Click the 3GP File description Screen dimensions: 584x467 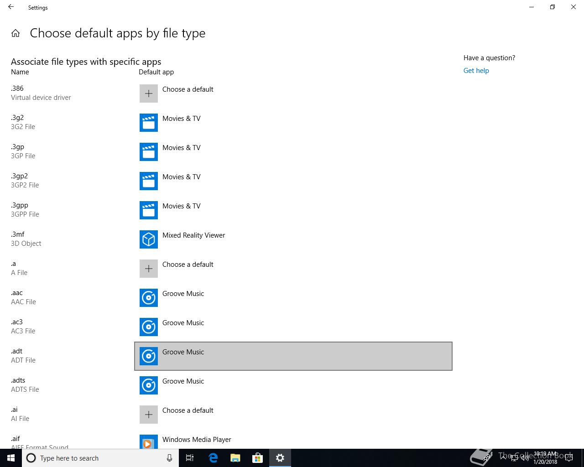pyautogui.click(x=23, y=156)
